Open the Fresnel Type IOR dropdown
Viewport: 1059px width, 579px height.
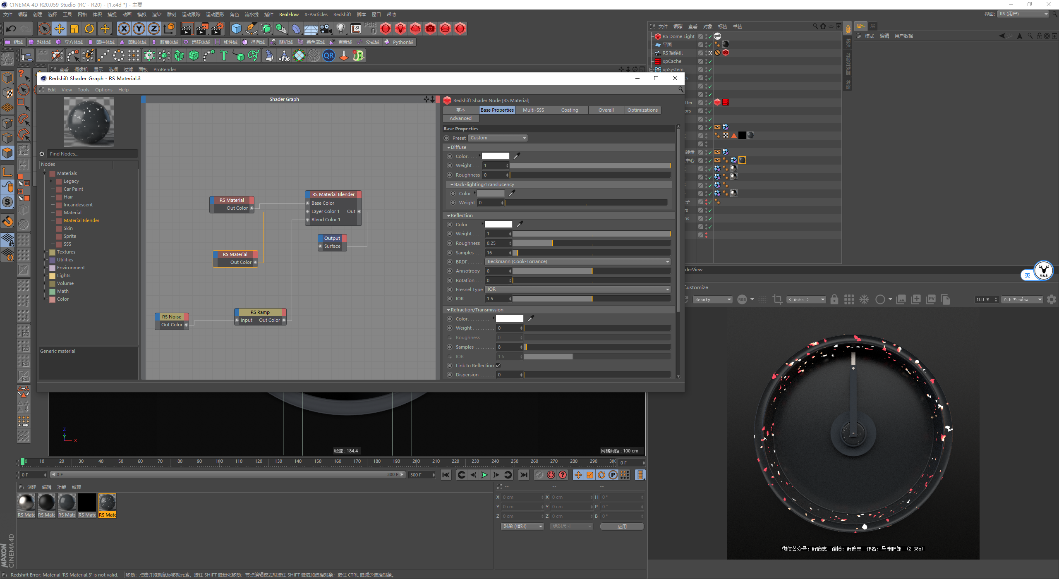pyautogui.click(x=577, y=289)
